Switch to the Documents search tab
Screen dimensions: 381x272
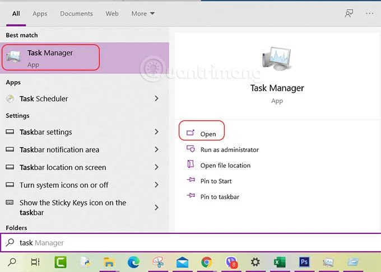(x=76, y=13)
